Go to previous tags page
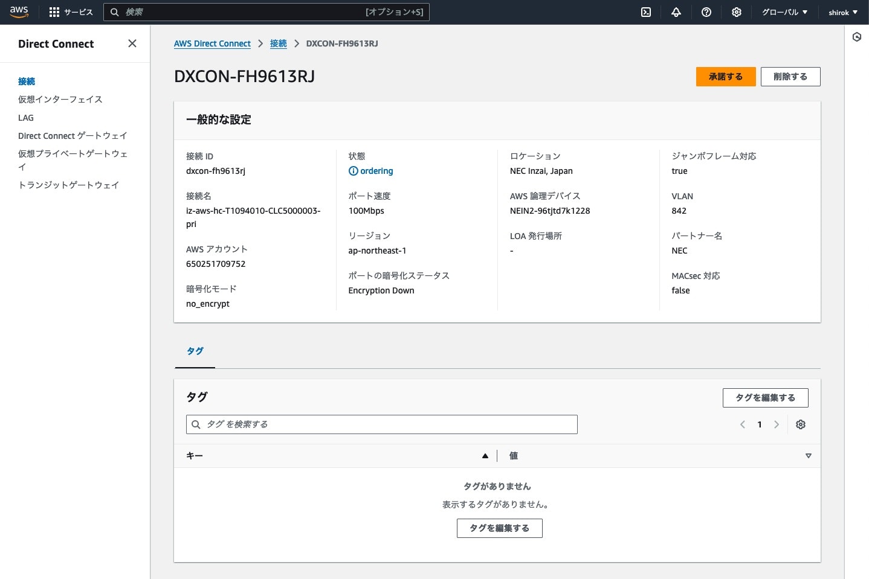This screenshot has height=579, width=869. (x=743, y=424)
